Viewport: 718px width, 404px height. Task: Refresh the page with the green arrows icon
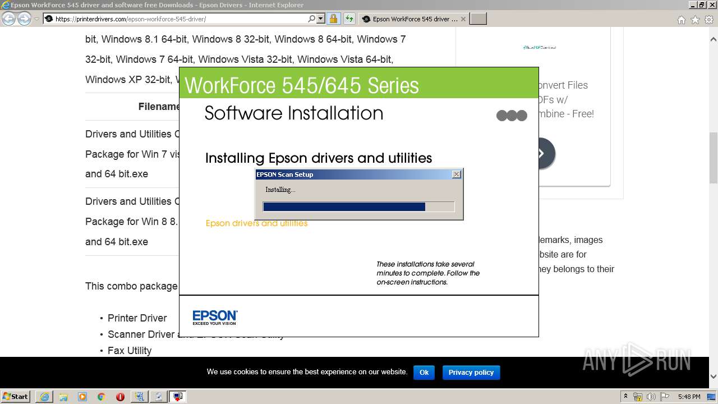[x=349, y=19]
